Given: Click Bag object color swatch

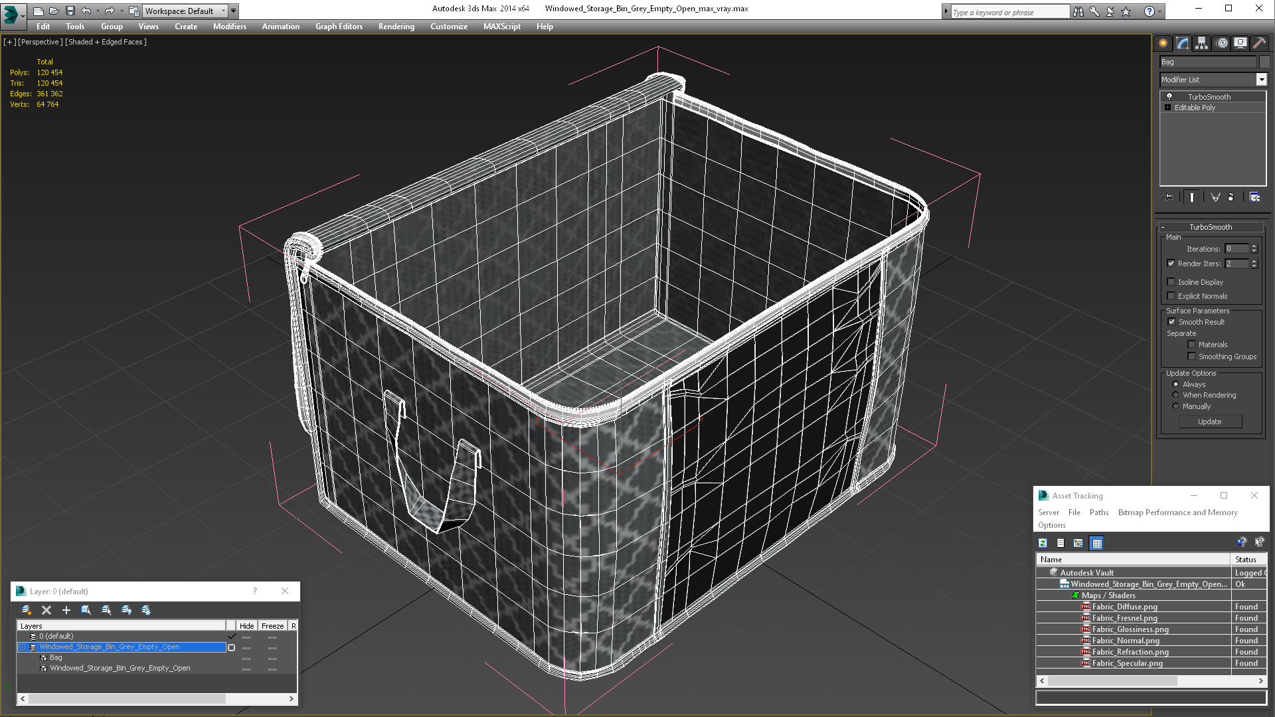Looking at the screenshot, I should pyautogui.click(x=1264, y=62).
